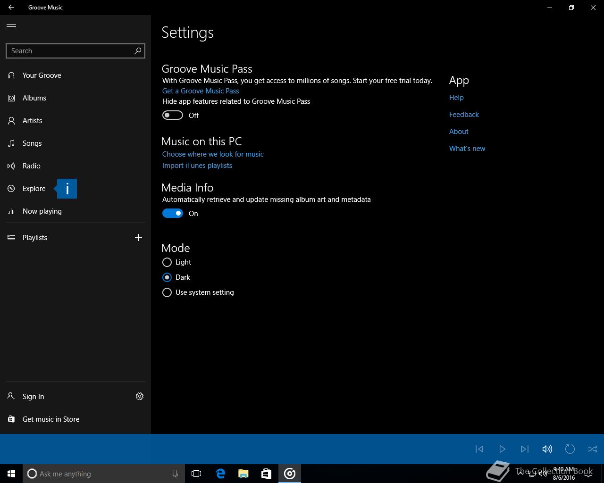Open the Explore section

click(75, 189)
